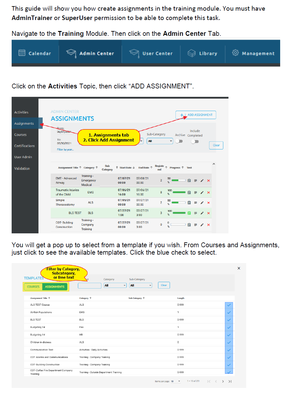Image resolution: width=296 pixels, height=397 pixels.
Task: Open the Admin Center tab
Action: [x=90, y=53]
